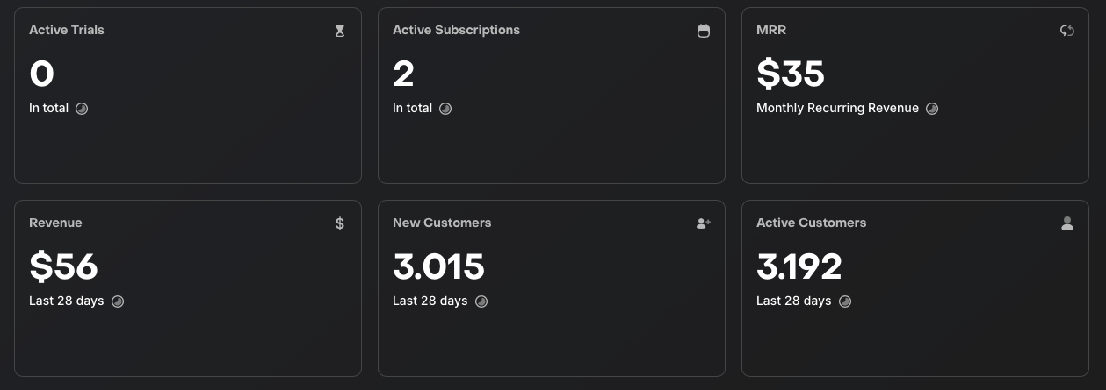Open the Active Trials card title

point(67,30)
